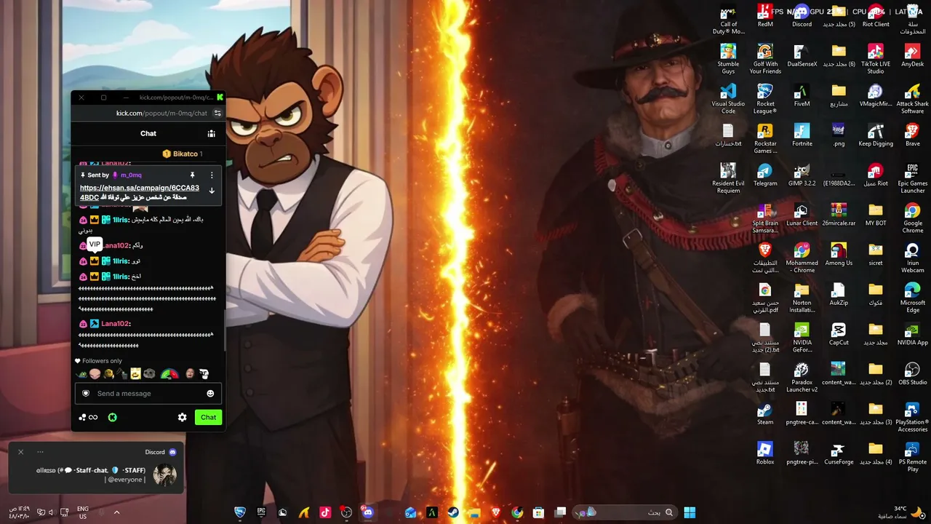The width and height of the screenshot is (931, 524).
Task: Select the Telegram desktop shortcut
Action: (x=765, y=176)
